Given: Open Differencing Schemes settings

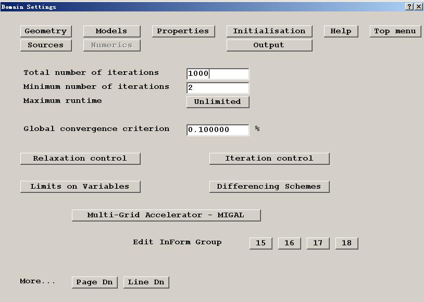Looking at the screenshot, I should [x=269, y=187].
